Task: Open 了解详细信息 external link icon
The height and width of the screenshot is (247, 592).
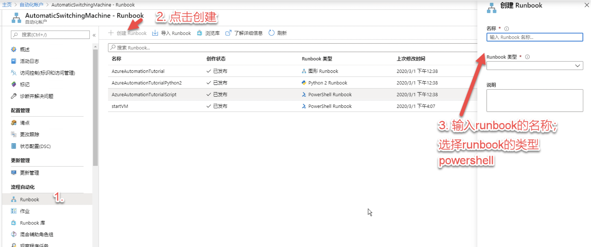Action: pos(228,33)
